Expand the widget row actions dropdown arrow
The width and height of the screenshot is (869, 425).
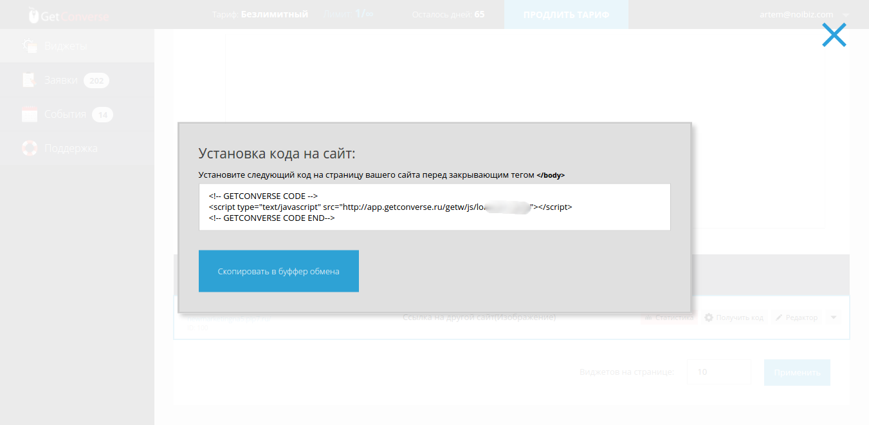(834, 317)
